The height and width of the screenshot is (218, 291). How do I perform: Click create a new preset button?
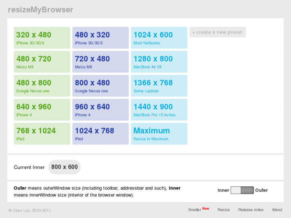(217, 32)
